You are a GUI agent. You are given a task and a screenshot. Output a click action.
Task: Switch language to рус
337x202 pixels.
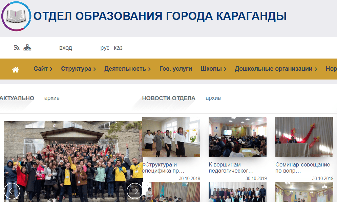pyautogui.click(x=105, y=48)
